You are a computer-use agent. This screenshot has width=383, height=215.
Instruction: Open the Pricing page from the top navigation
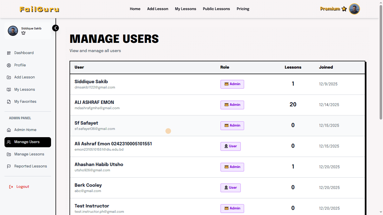click(243, 9)
